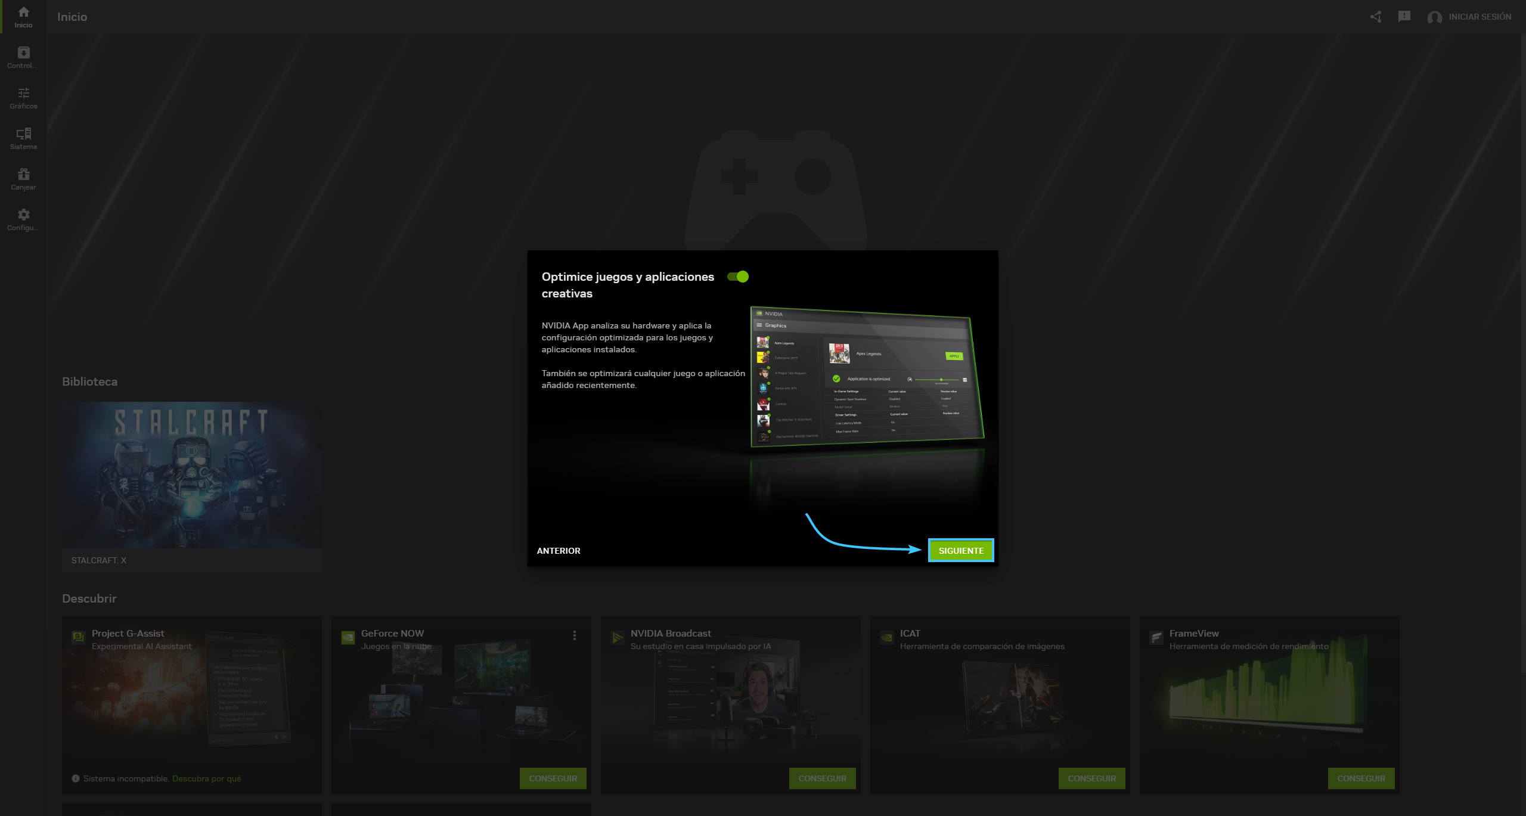1526x816 pixels.
Task: Click the page vertical scrollbar
Action: click(x=1523, y=355)
